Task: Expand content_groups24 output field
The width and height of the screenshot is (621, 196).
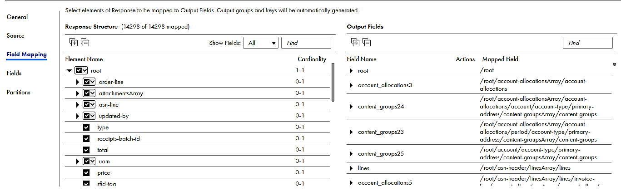Action: [x=351, y=107]
